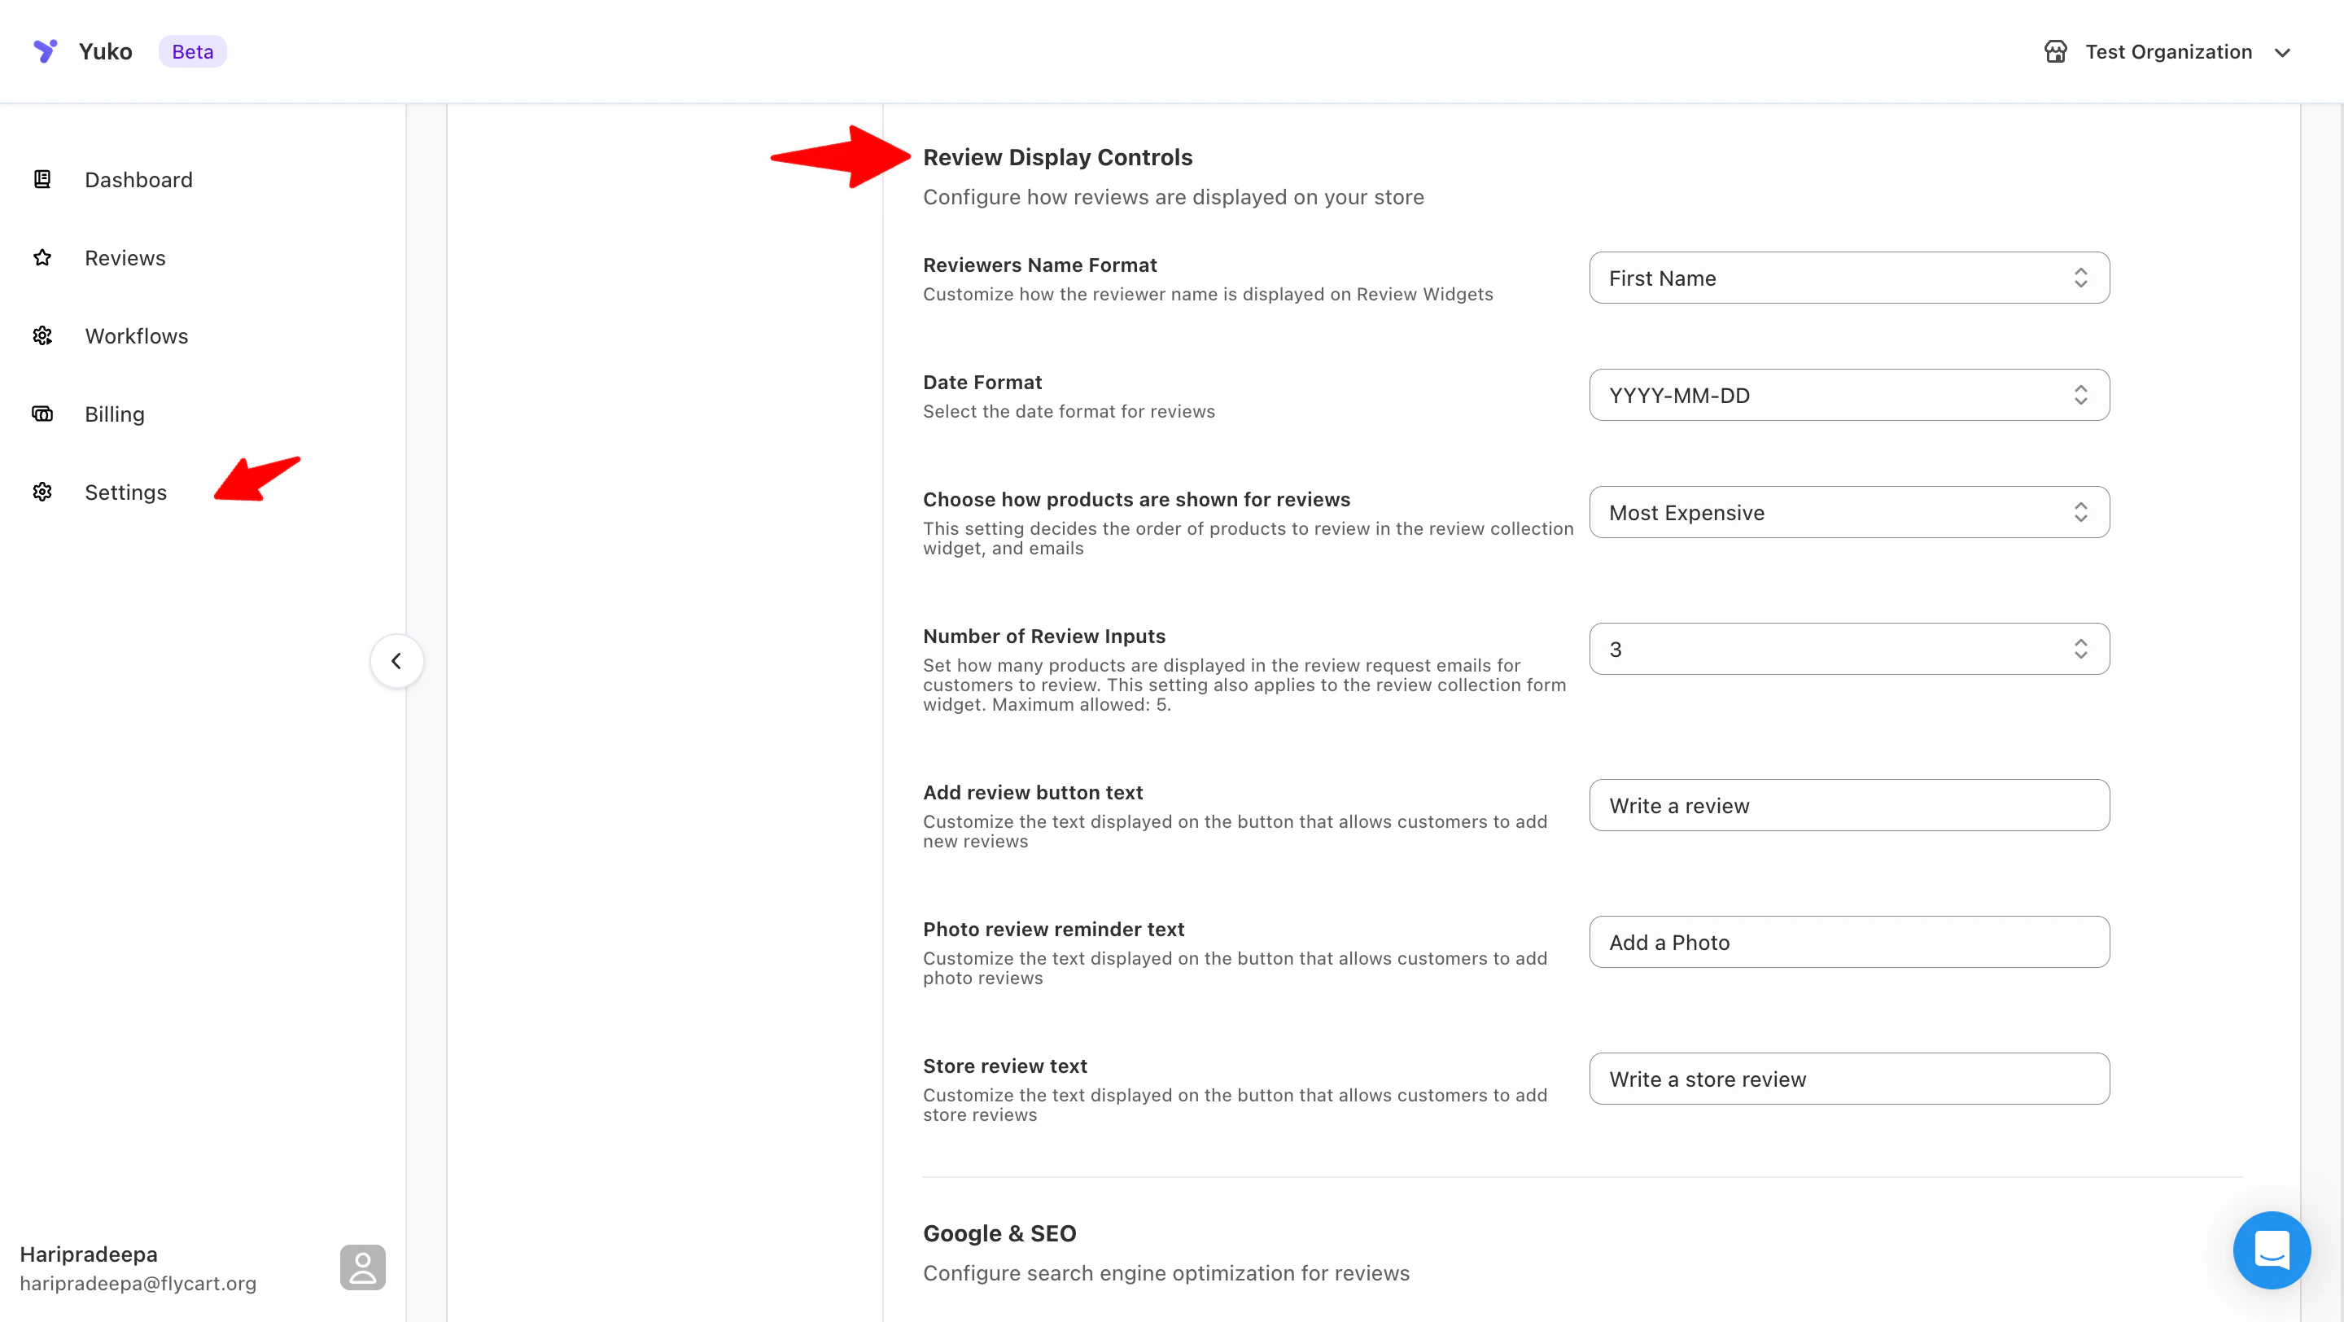2344x1322 pixels.
Task: Click the user avatar icon
Action: pyautogui.click(x=362, y=1267)
